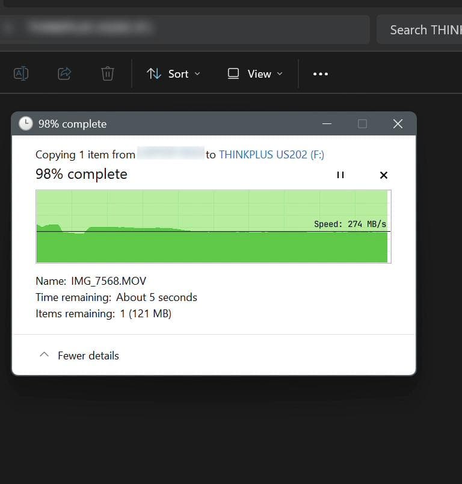Open the View dropdown menu

pos(255,74)
